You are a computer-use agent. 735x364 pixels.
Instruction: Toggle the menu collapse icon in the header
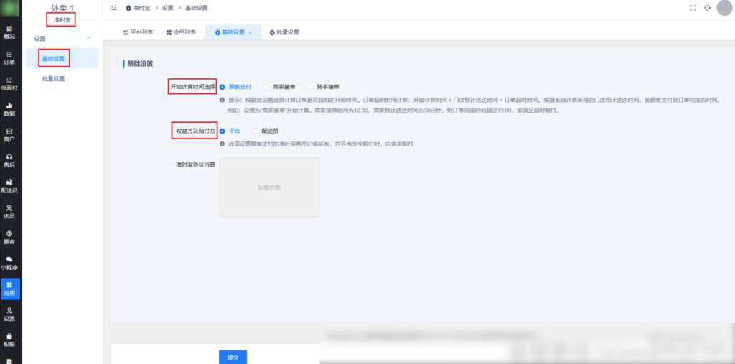pyautogui.click(x=114, y=8)
